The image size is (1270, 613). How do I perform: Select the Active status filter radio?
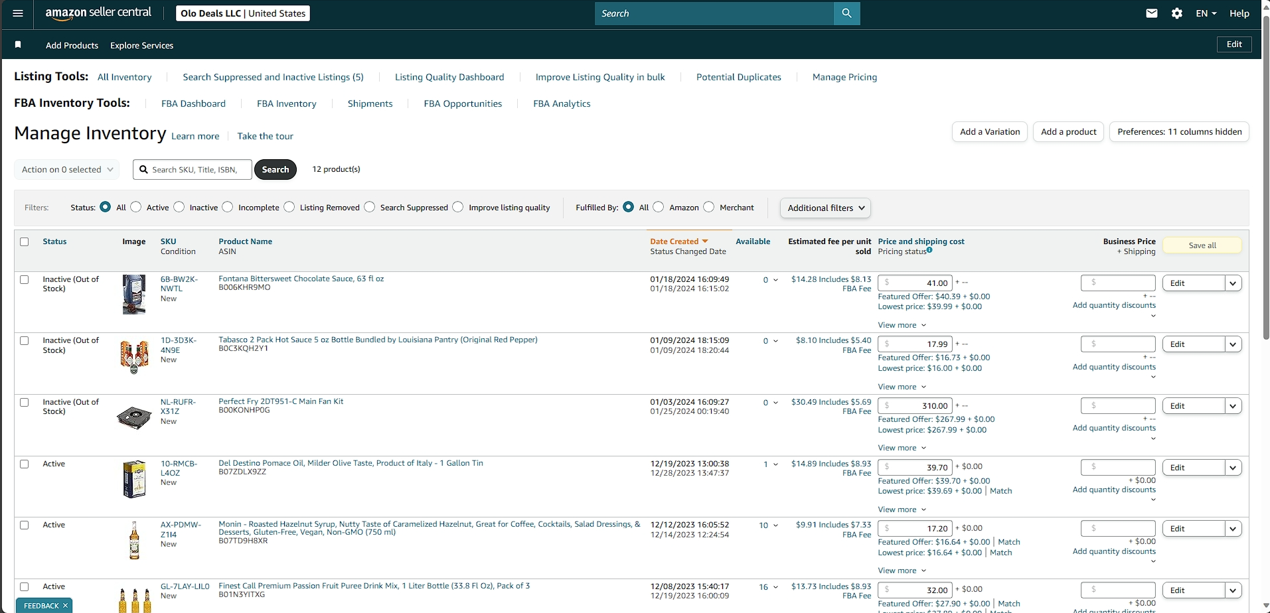tap(136, 207)
